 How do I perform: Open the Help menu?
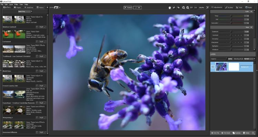[26, 4]
